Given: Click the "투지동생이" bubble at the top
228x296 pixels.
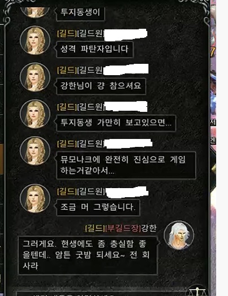Looking at the screenshot, I should point(80,13).
